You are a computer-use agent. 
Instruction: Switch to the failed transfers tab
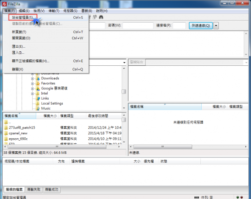pyautogui.click(x=34, y=189)
